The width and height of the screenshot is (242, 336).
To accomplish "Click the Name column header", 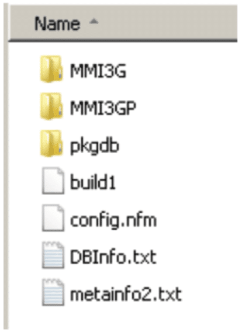I will 123,23.
